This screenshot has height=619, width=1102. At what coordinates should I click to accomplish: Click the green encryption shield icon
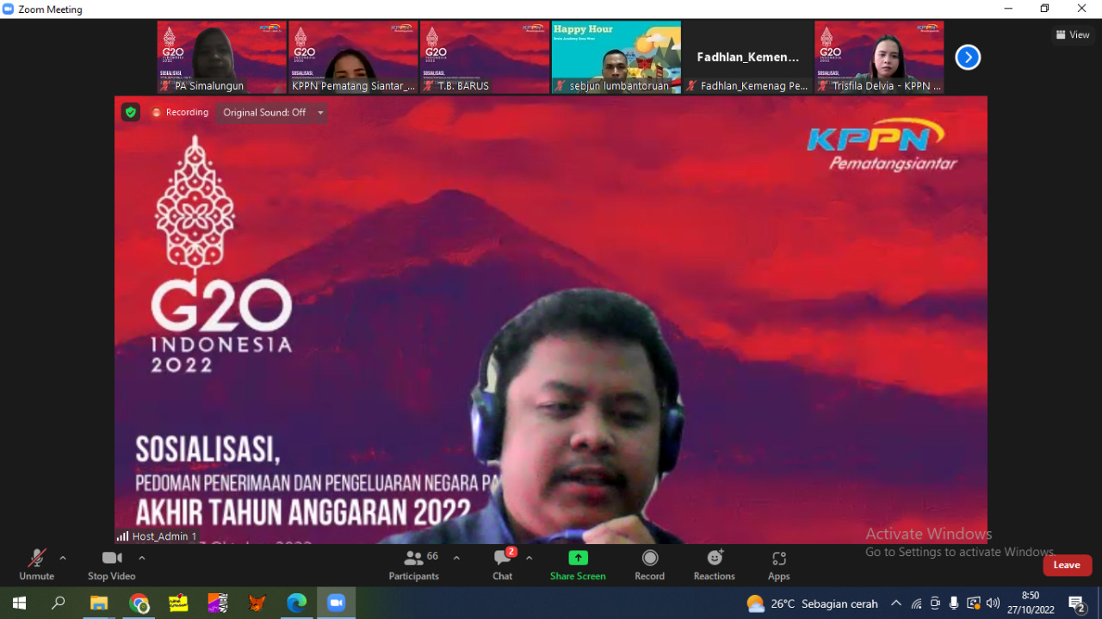point(131,112)
